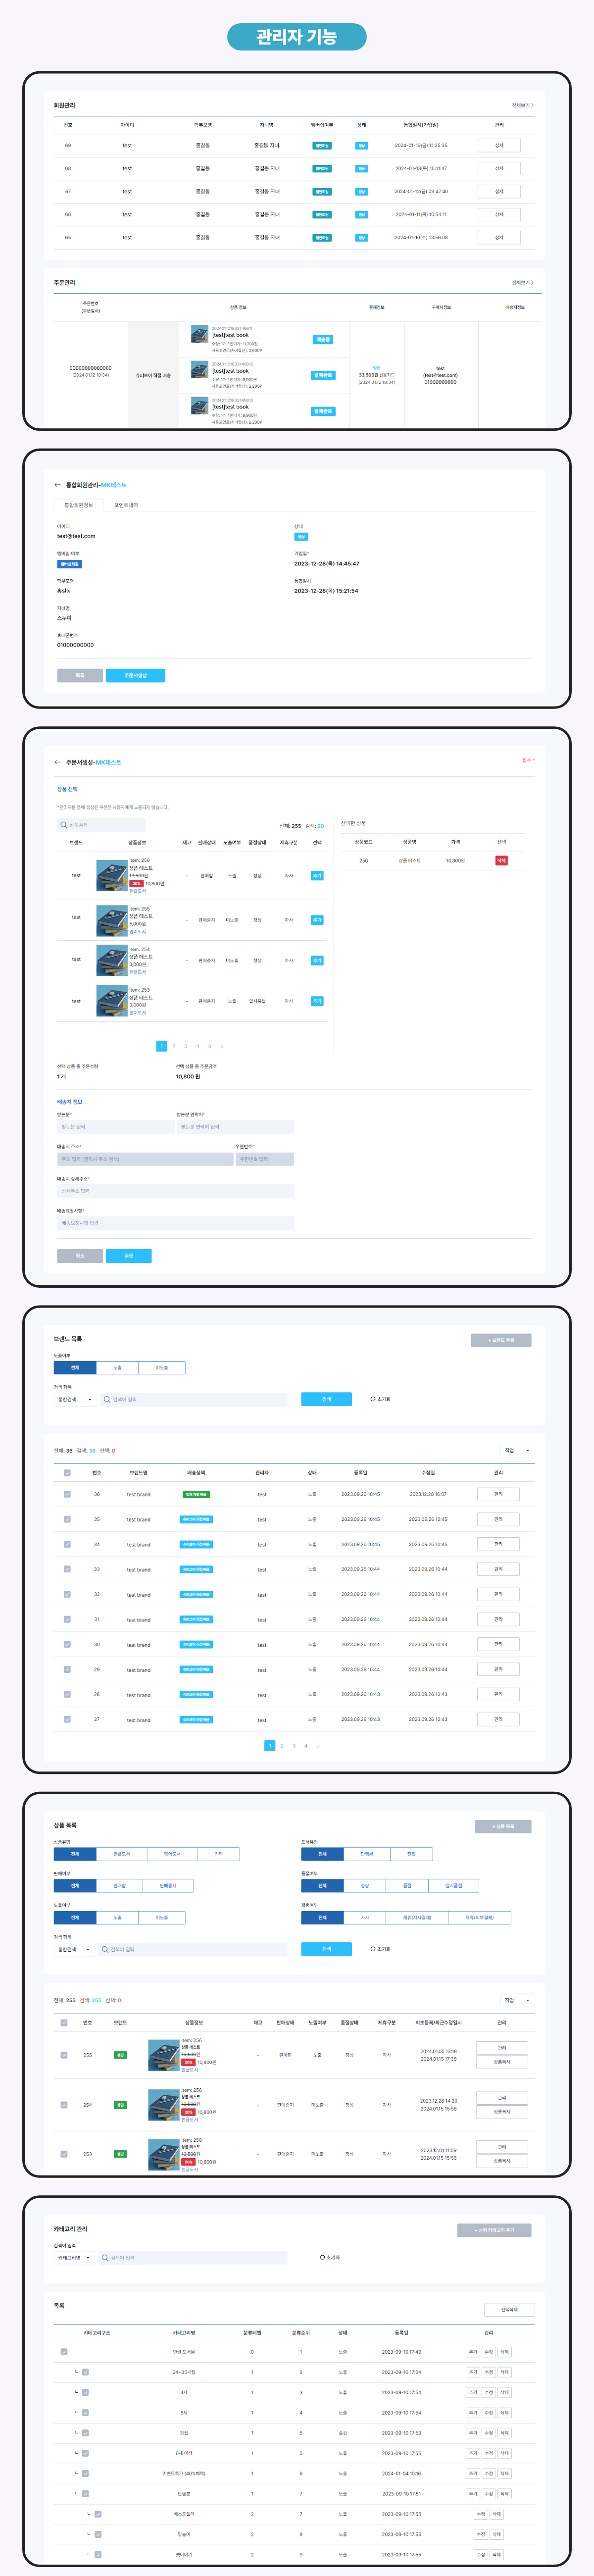594x2576 pixels.
Task: Click blue 주문 button on order form
Action: 129,1255
